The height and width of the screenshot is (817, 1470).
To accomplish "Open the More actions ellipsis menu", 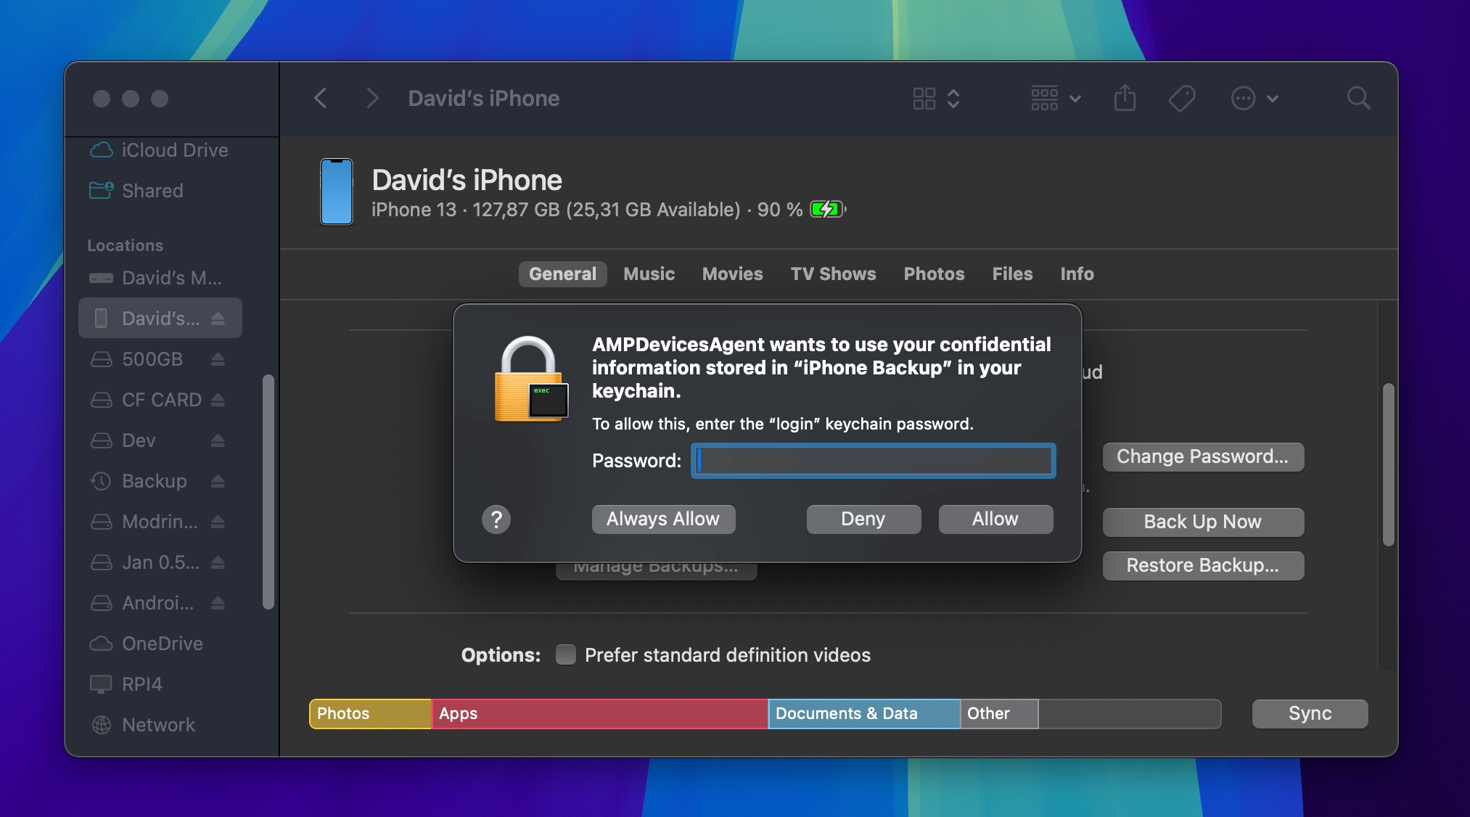I will coord(1255,98).
